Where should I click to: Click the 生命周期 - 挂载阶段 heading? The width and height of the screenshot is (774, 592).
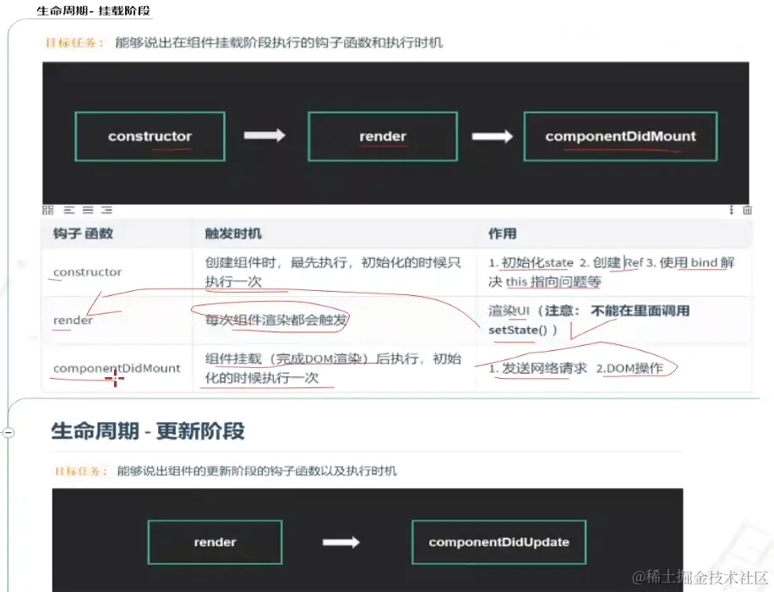(93, 11)
